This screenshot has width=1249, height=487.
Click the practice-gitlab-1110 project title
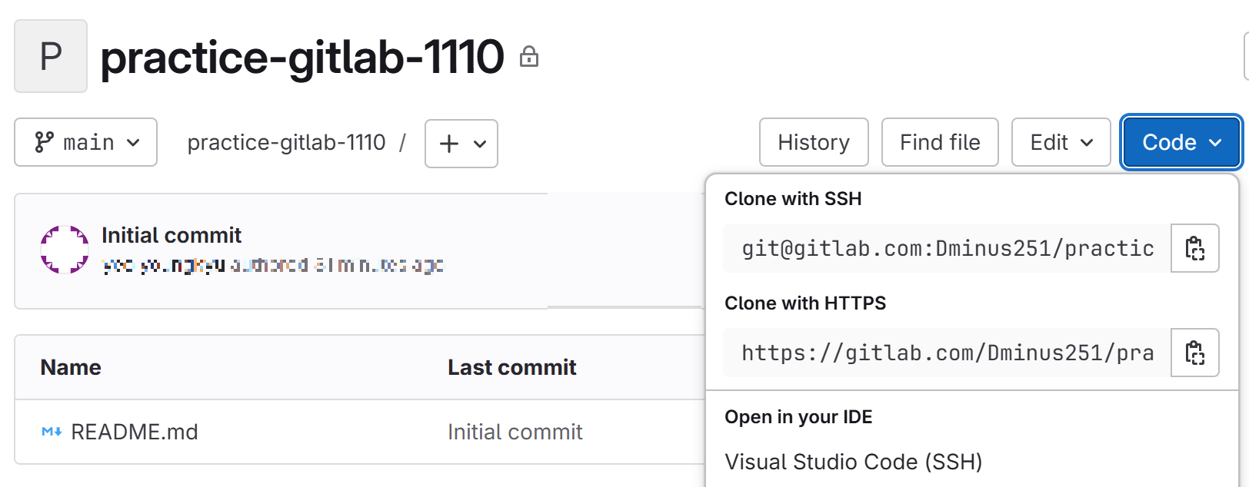302,57
